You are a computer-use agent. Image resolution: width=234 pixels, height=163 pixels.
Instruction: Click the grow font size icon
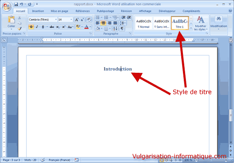coord(77,20)
